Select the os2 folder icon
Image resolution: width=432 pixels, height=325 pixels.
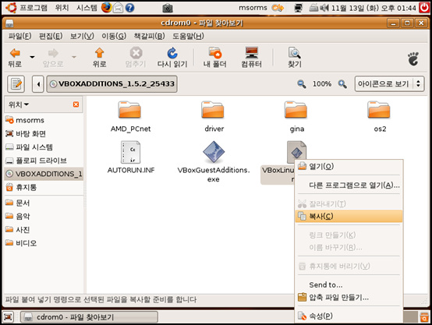click(x=378, y=110)
